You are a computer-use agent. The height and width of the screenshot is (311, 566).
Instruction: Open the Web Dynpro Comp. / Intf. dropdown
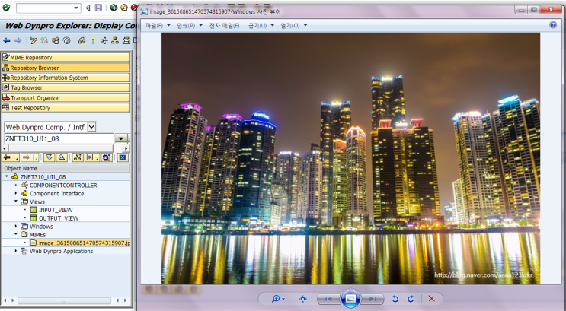(x=91, y=127)
